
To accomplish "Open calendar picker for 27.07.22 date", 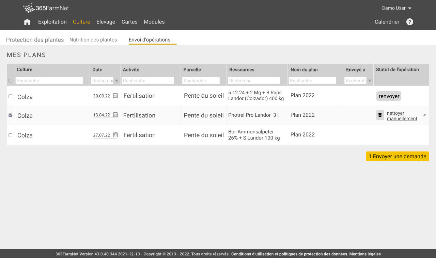I will 115,135.
